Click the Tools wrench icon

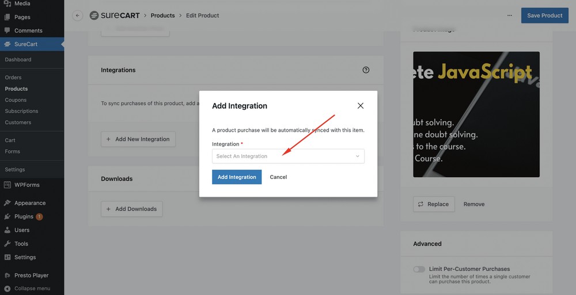pyautogui.click(x=7, y=244)
